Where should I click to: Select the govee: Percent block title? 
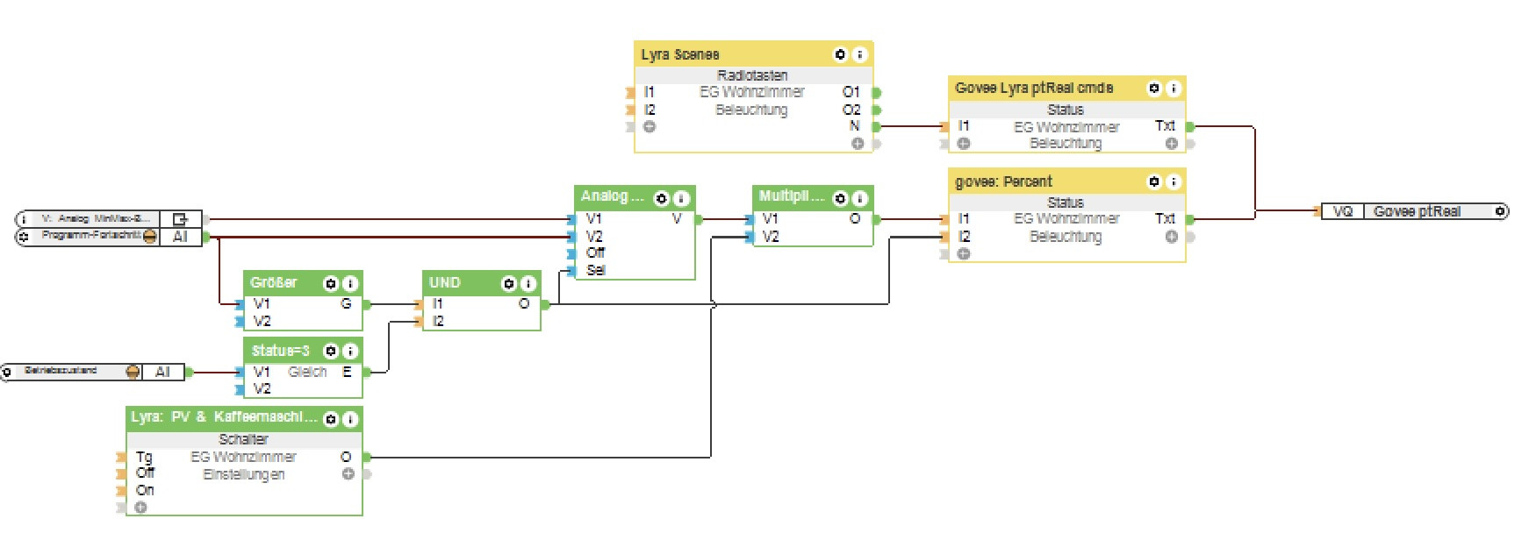1003,181
